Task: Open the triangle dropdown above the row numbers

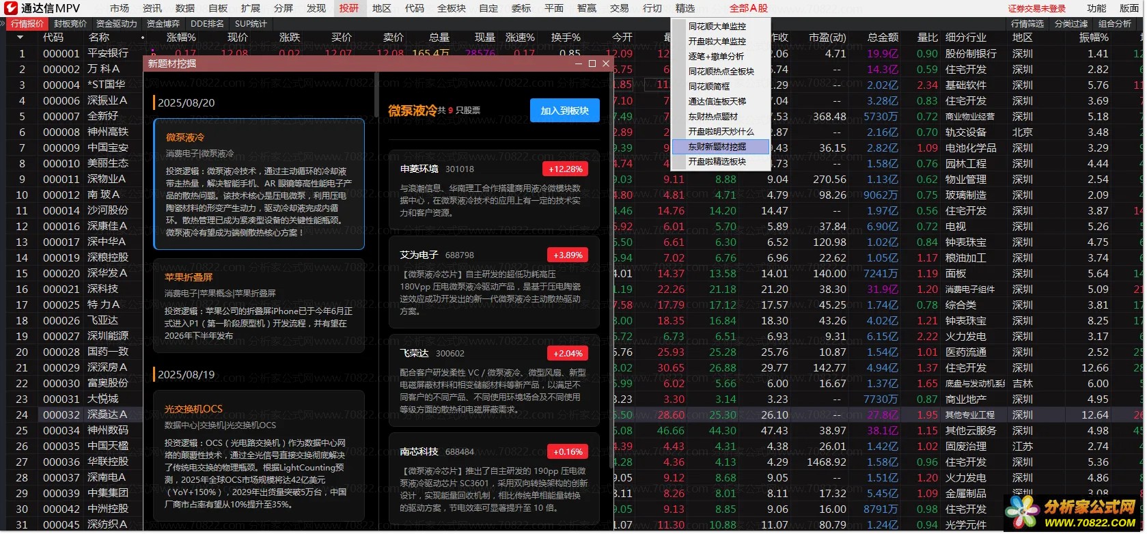Action: pyautogui.click(x=19, y=38)
